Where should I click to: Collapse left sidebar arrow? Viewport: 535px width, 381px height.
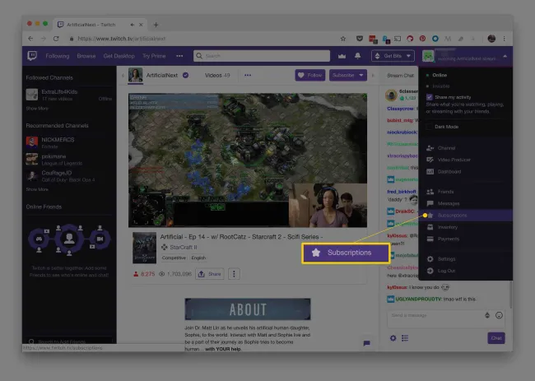123,76
